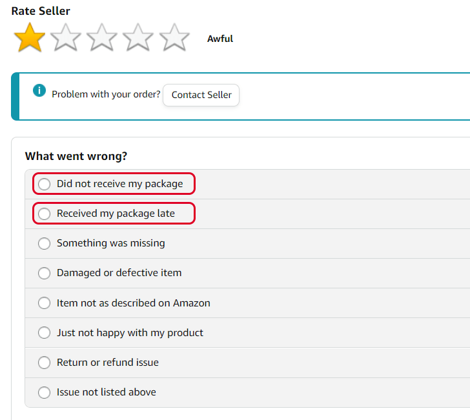Click the blue info icon
The image size is (470, 420).
click(39, 90)
